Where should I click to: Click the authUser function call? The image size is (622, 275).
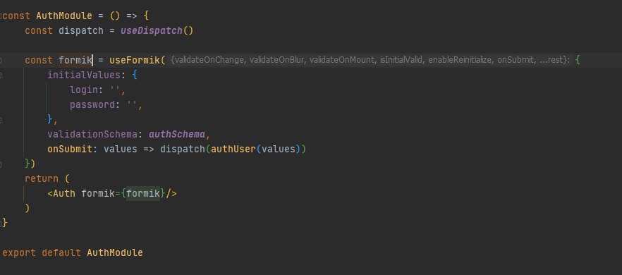(233, 149)
